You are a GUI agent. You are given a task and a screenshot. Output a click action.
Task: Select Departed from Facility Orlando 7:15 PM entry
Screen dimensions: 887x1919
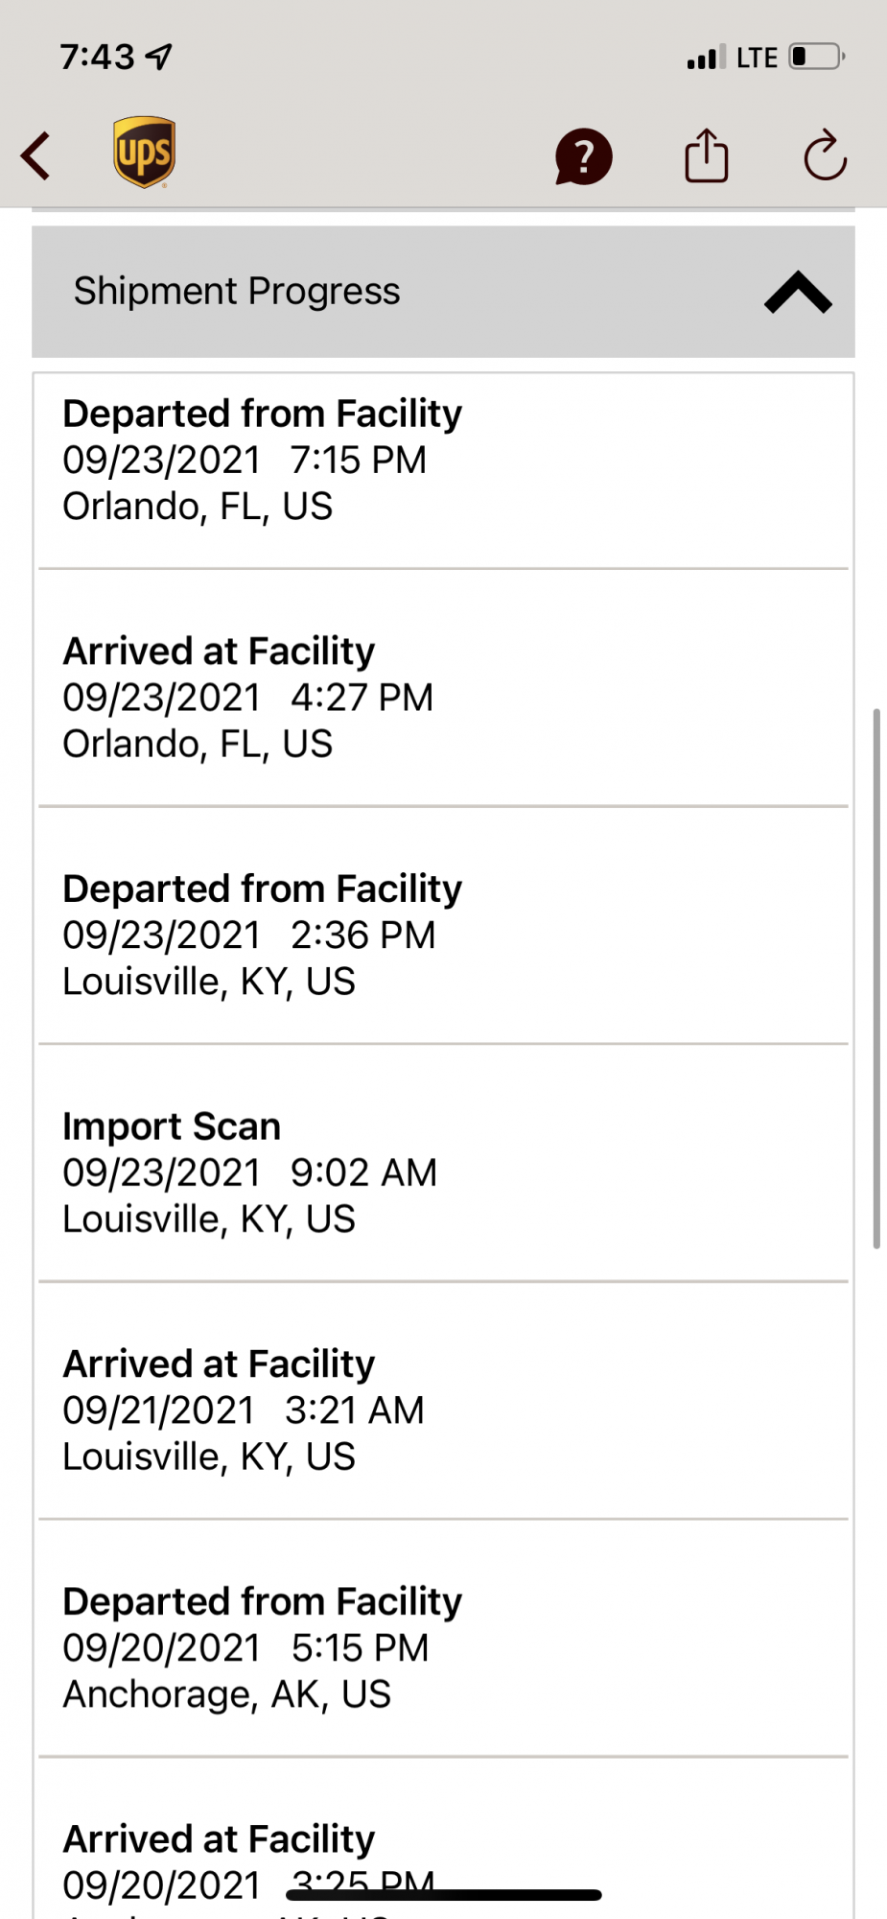coord(443,470)
